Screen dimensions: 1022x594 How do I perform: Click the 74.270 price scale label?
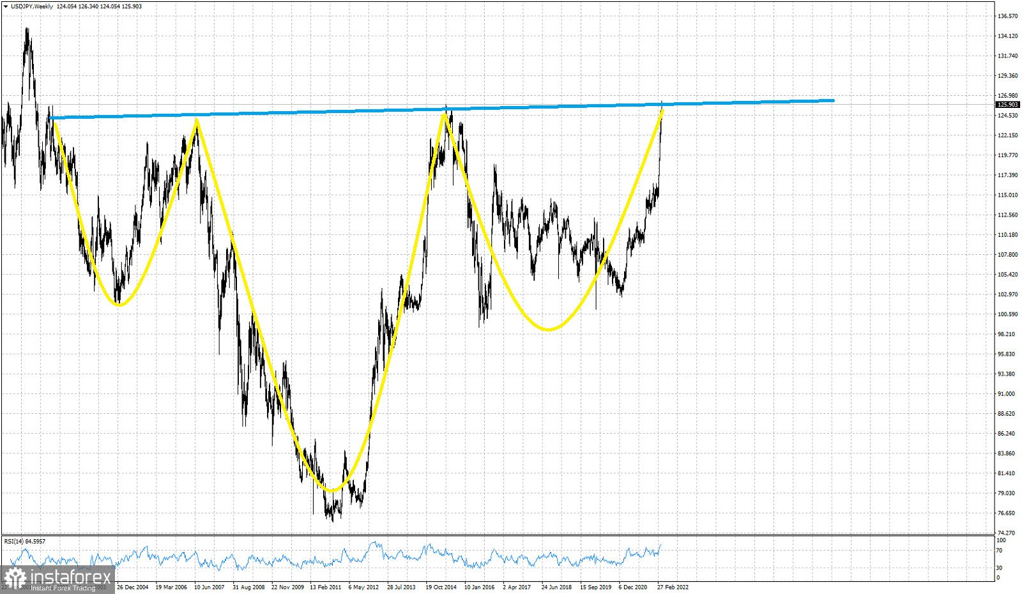coord(1006,533)
